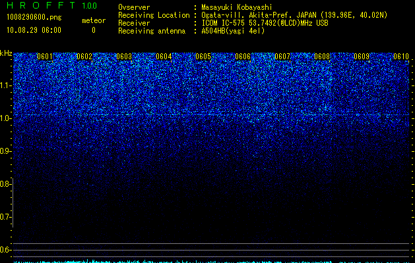This screenshot has width=415, height=263.
Task: Select the 0603 time marker
Action: click(124, 57)
